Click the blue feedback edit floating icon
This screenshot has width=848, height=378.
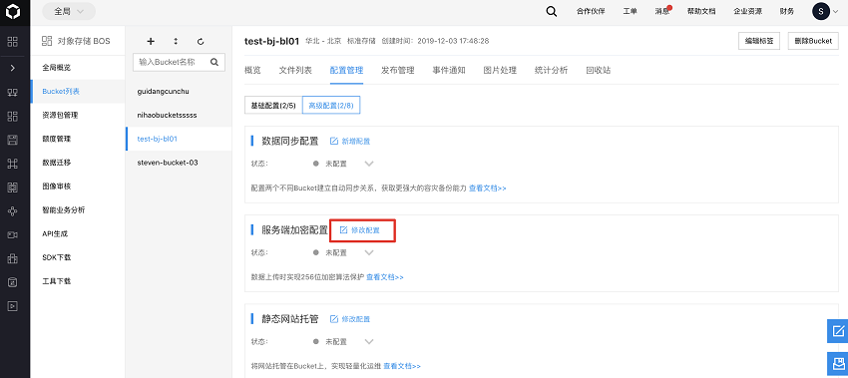(x=838, y=331)
